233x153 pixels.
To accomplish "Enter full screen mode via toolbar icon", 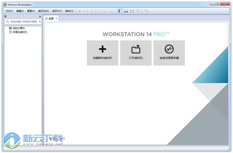I will (x=132, y=11).
